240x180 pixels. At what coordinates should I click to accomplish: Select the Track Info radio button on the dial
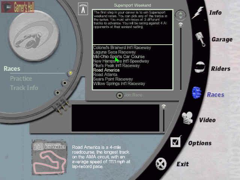coord(57,92)
